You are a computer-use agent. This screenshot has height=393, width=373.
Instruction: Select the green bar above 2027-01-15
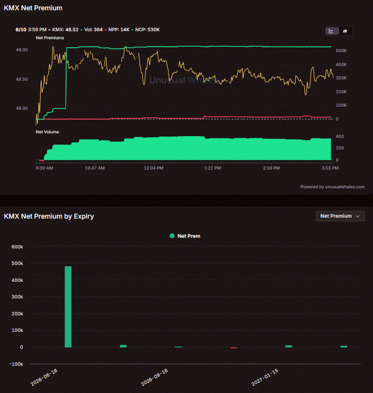click(x=289, y=346)
